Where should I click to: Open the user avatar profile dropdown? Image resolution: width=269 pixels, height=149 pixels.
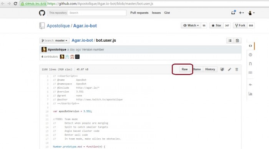[251, 13]
